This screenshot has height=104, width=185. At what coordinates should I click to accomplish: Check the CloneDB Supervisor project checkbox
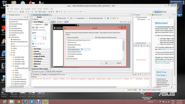point(66,54)
